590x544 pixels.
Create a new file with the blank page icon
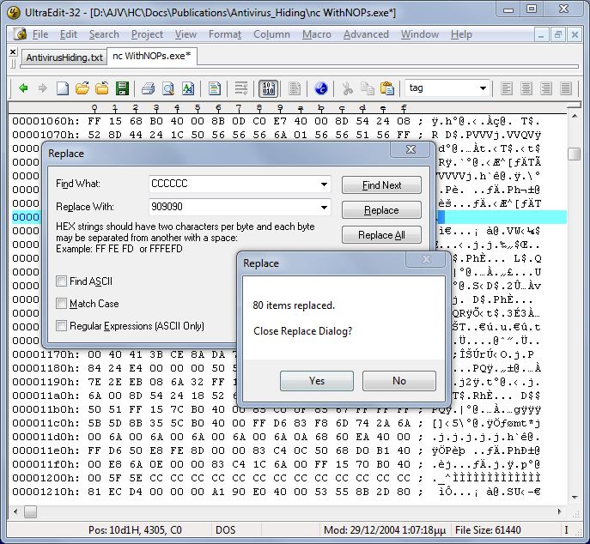coord(63,88)
